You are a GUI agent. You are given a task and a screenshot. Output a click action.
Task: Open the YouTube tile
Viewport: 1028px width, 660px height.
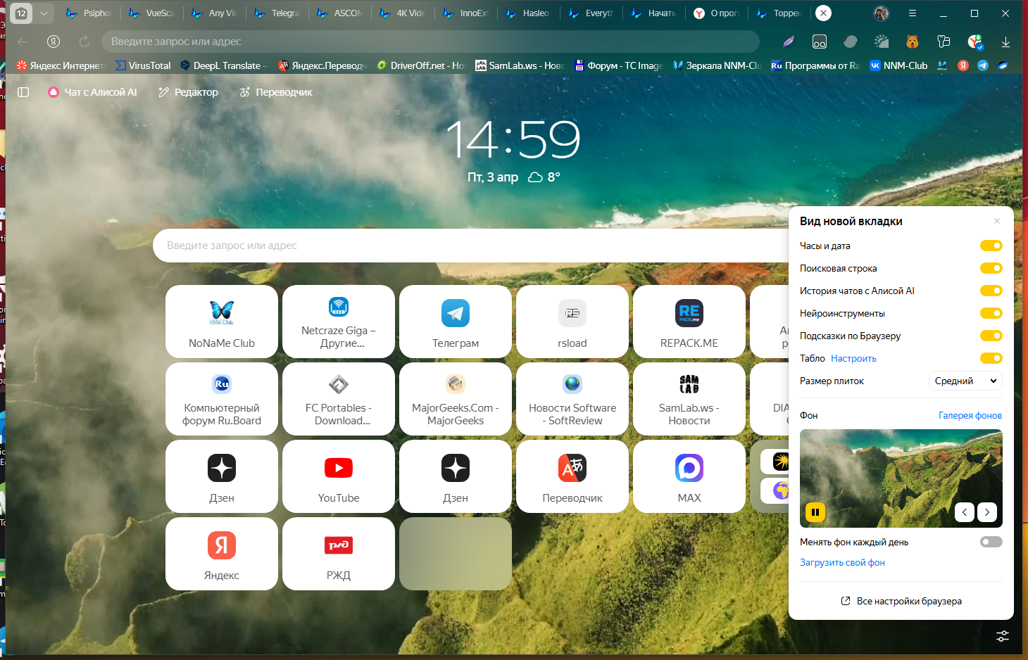click(x=339, y=476)
